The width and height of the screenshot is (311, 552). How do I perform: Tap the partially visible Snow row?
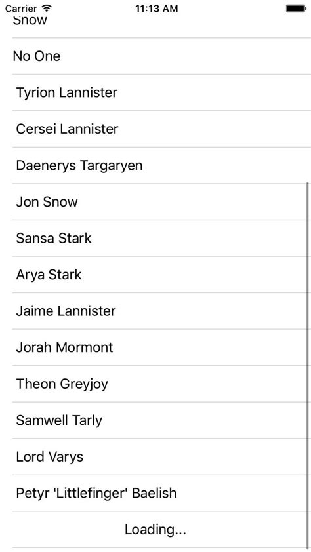155,26
